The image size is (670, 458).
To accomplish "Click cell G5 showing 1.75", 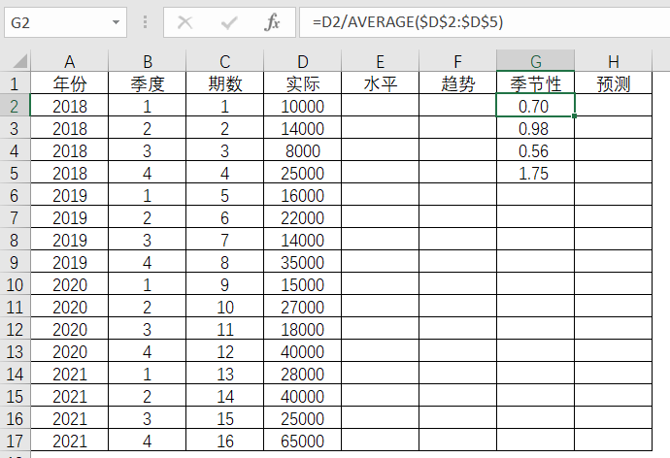I will [x=535, y=173].
